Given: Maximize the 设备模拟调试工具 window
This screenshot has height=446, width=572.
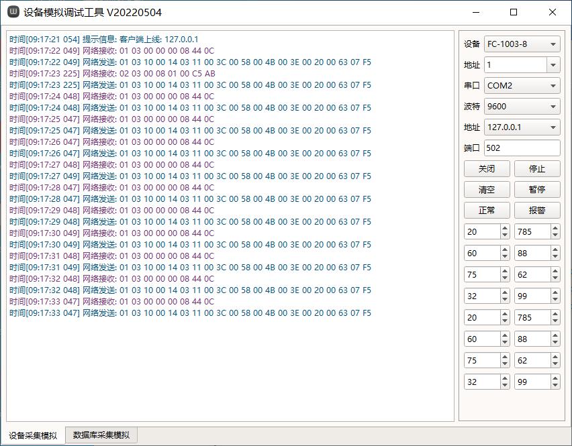Looking at the screenshot, I should (514, 12).
